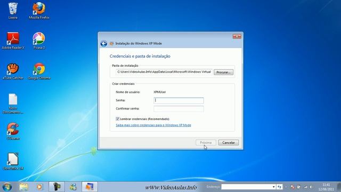Click the Próxima button
This screenshot has height=192, width=341.
point(206,142)
